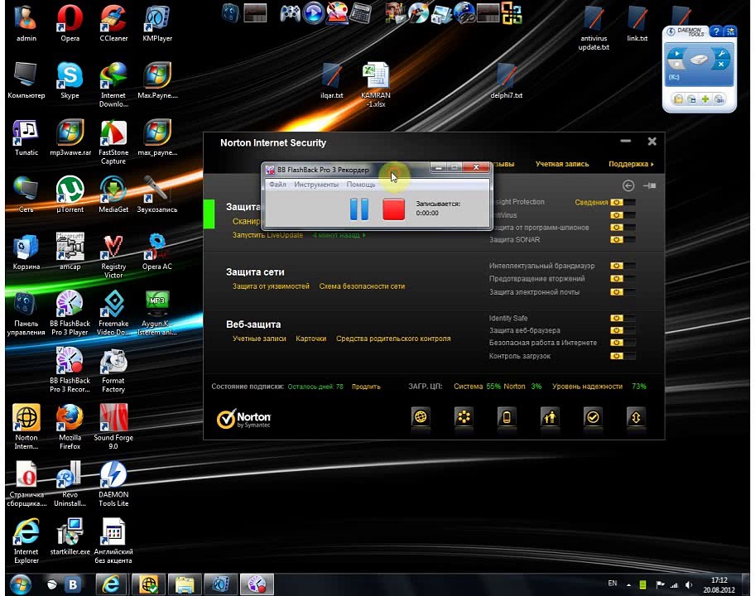Toggle Предотвращение вторжений switch

coord(623,279)
